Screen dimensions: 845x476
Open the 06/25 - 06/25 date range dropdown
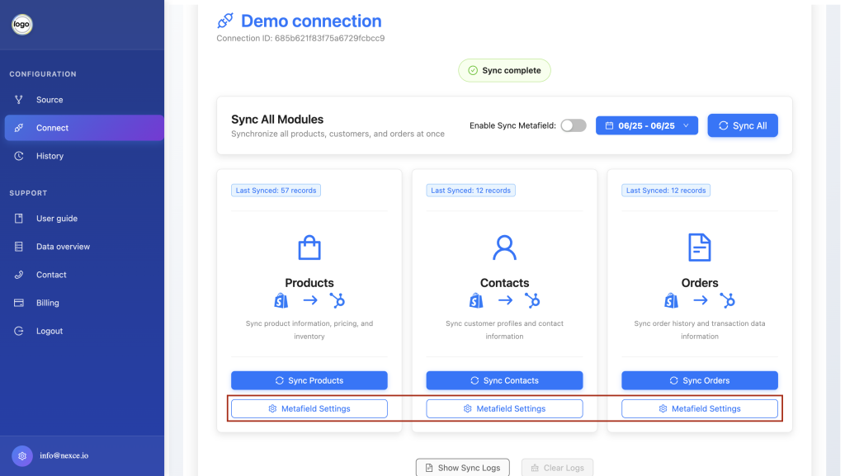[x=647, y=125]
